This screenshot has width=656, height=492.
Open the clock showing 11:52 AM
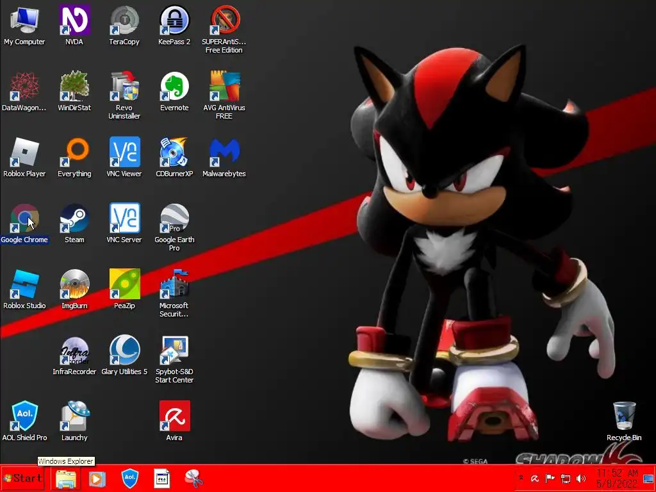(617, 478)
